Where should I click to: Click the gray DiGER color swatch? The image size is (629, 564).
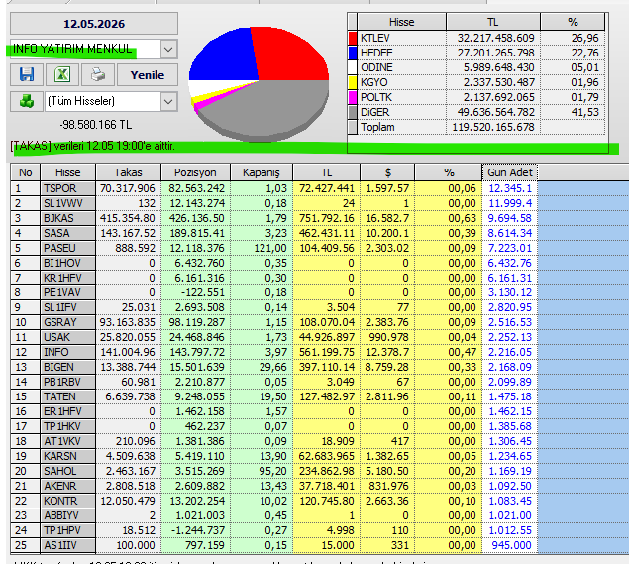[x=353, y=112]
